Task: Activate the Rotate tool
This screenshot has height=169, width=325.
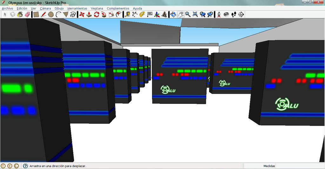Action: [x=96, y=15]
